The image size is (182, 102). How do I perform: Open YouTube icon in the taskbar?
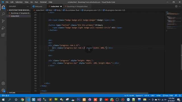pyautogui.click(x=106, y=99)
